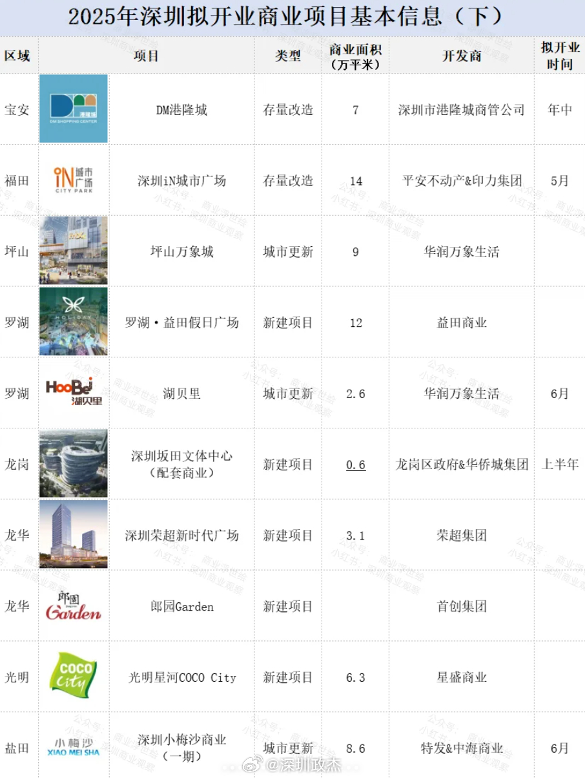Select the project name 深圳坂田文体中心（配套商业）

pos(181,465)
